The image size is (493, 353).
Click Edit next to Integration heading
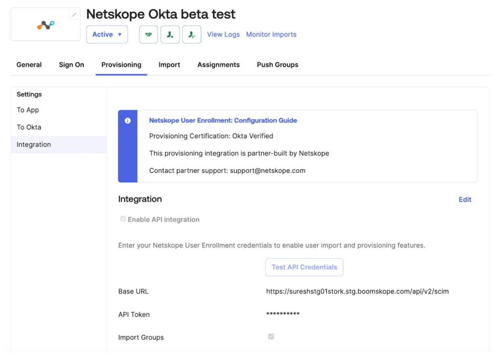point(465,200)
